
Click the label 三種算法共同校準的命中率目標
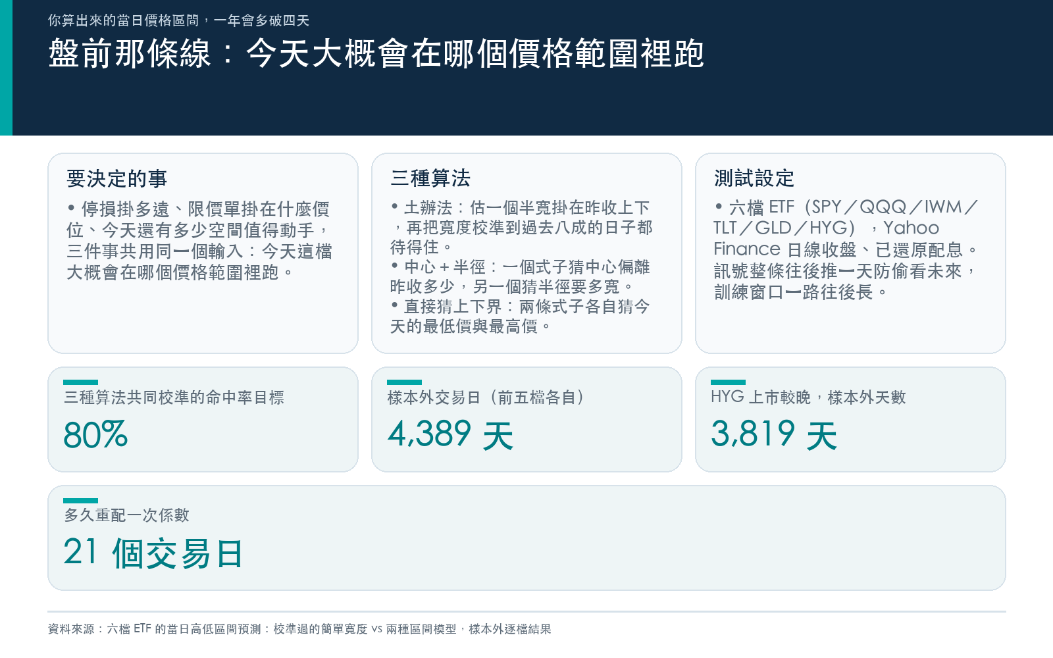[174, 397]
